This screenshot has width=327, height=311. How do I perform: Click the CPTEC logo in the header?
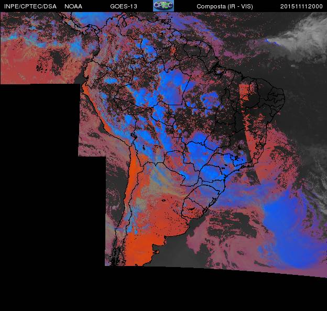pyautogui.click(x=163, y=6)
